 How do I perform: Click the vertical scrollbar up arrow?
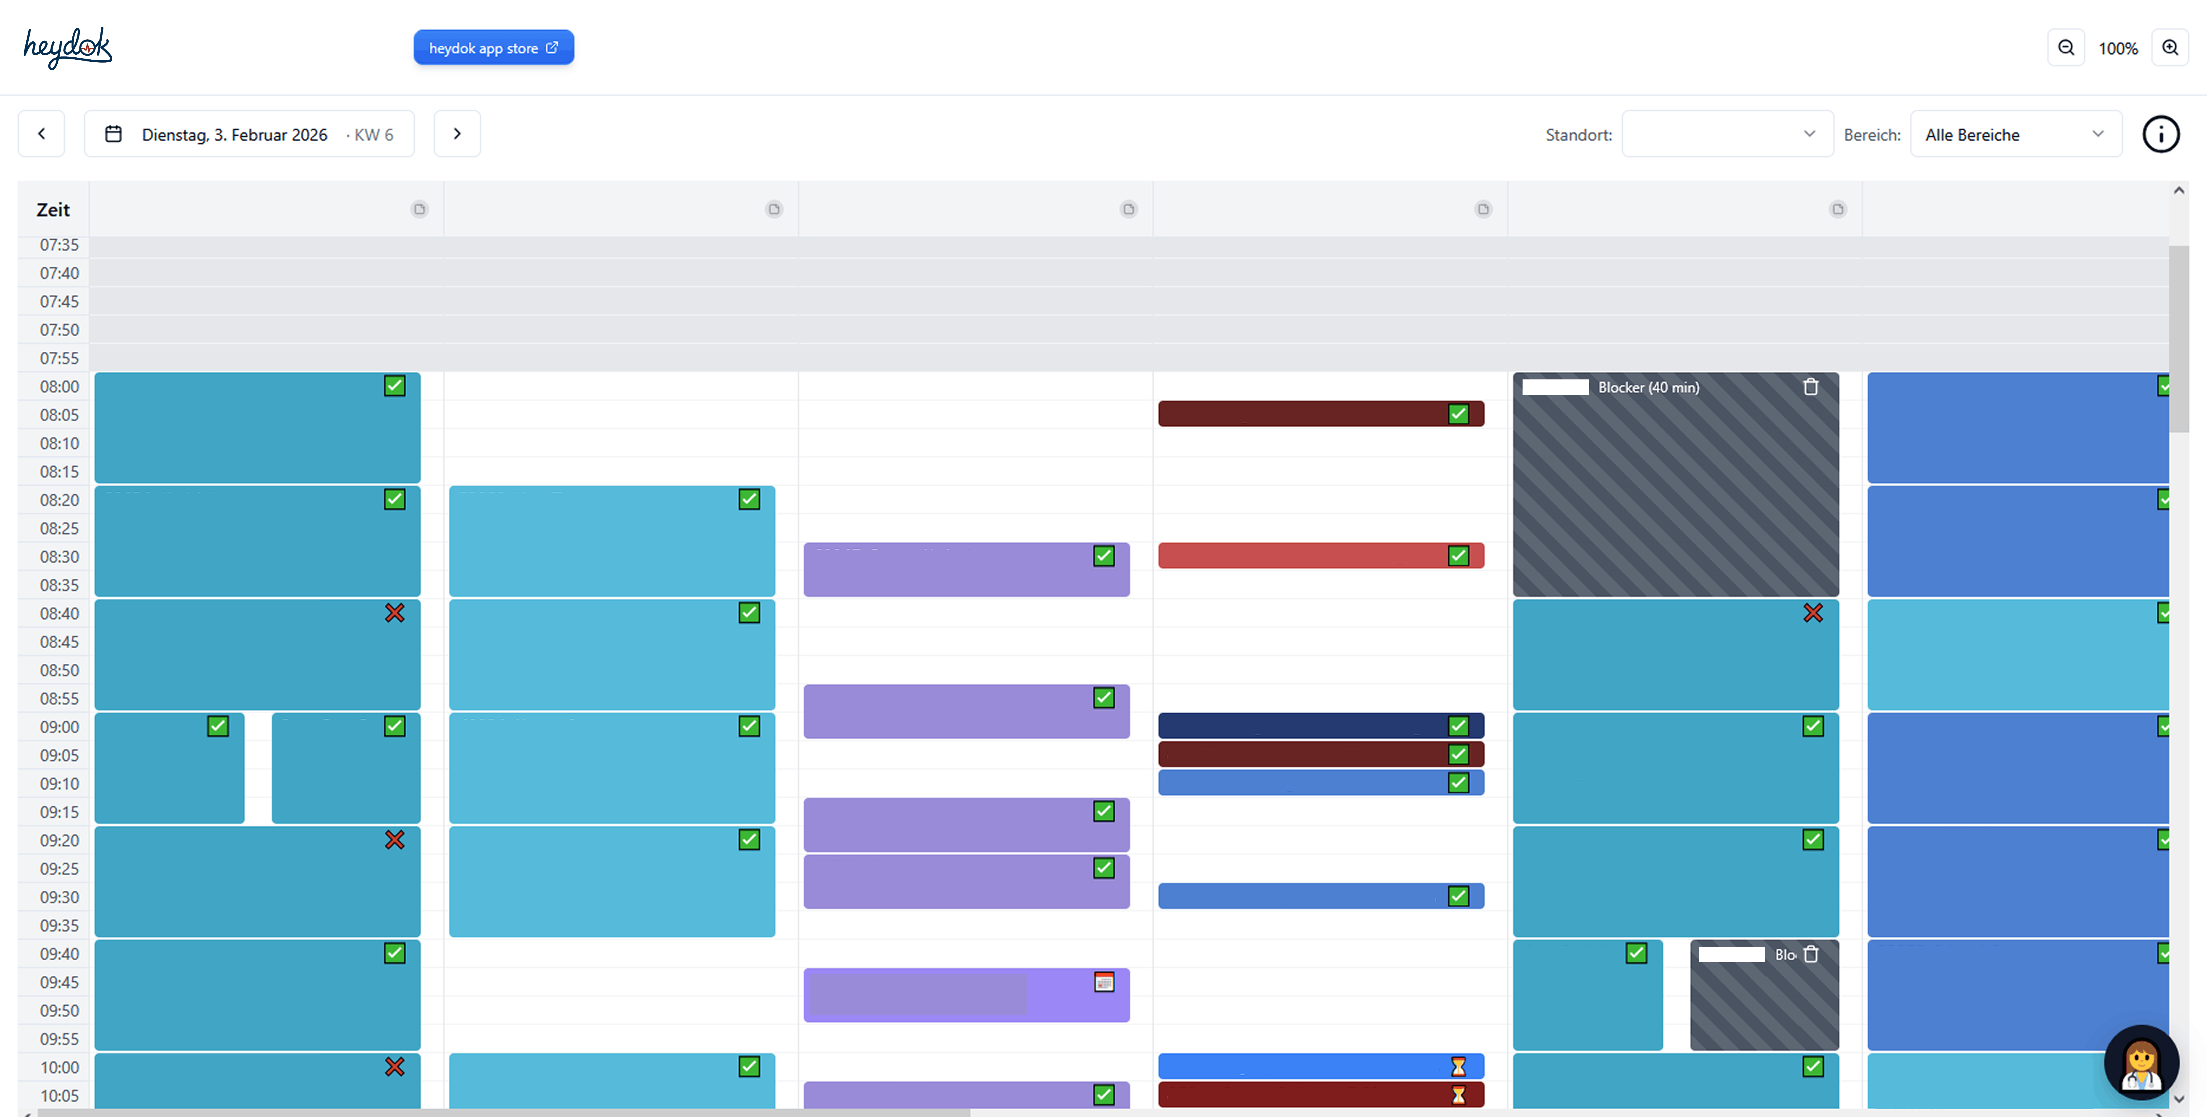[2179, 191]
